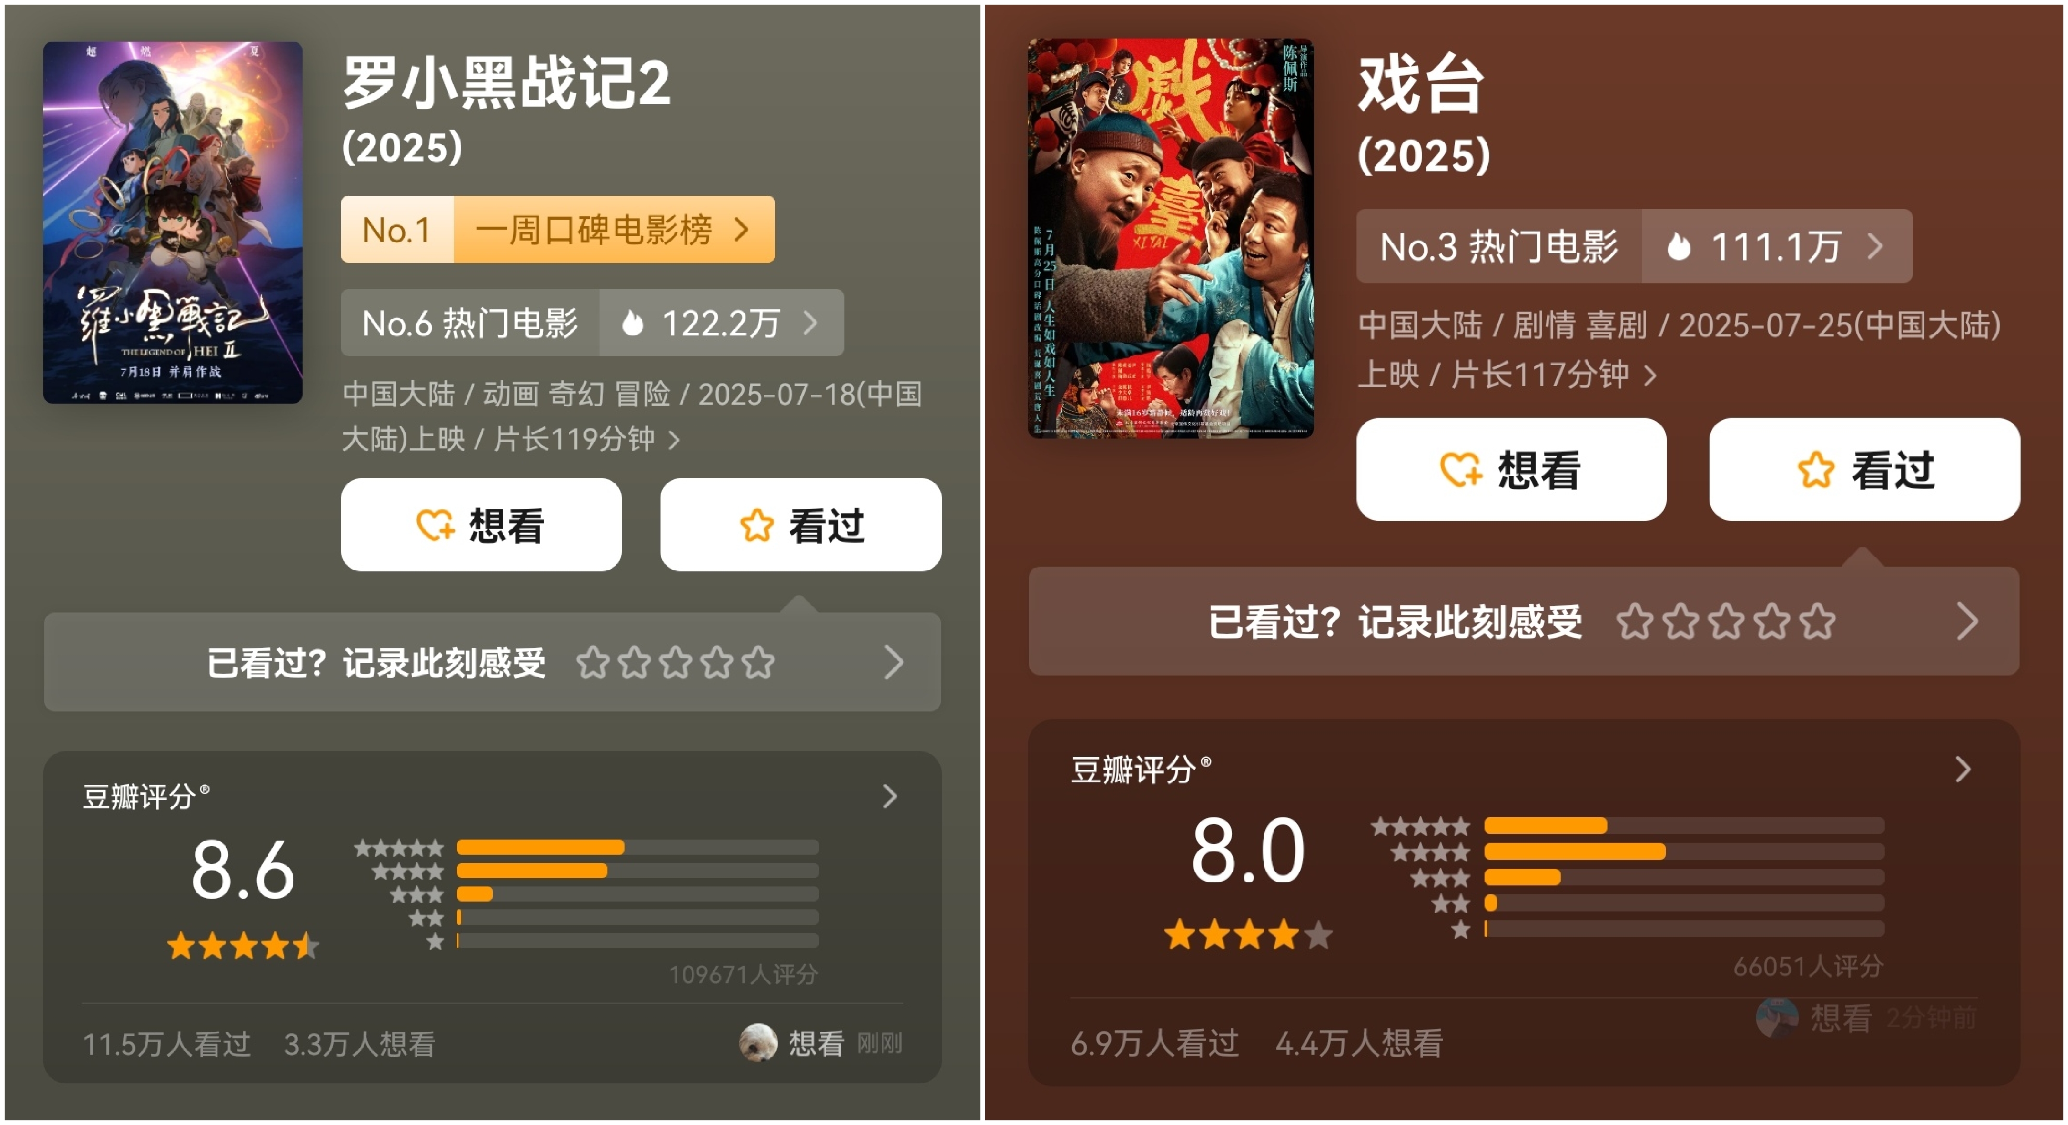Click the star icon on 罗小黑战记2's 看过 button

pyautogui.click(x=756, y=526)
